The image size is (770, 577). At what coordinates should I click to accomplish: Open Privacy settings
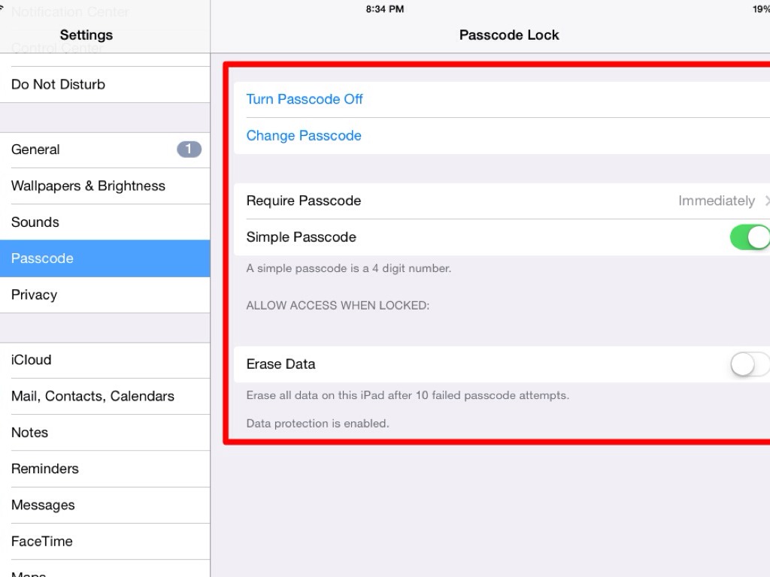[x=34, y=295]
